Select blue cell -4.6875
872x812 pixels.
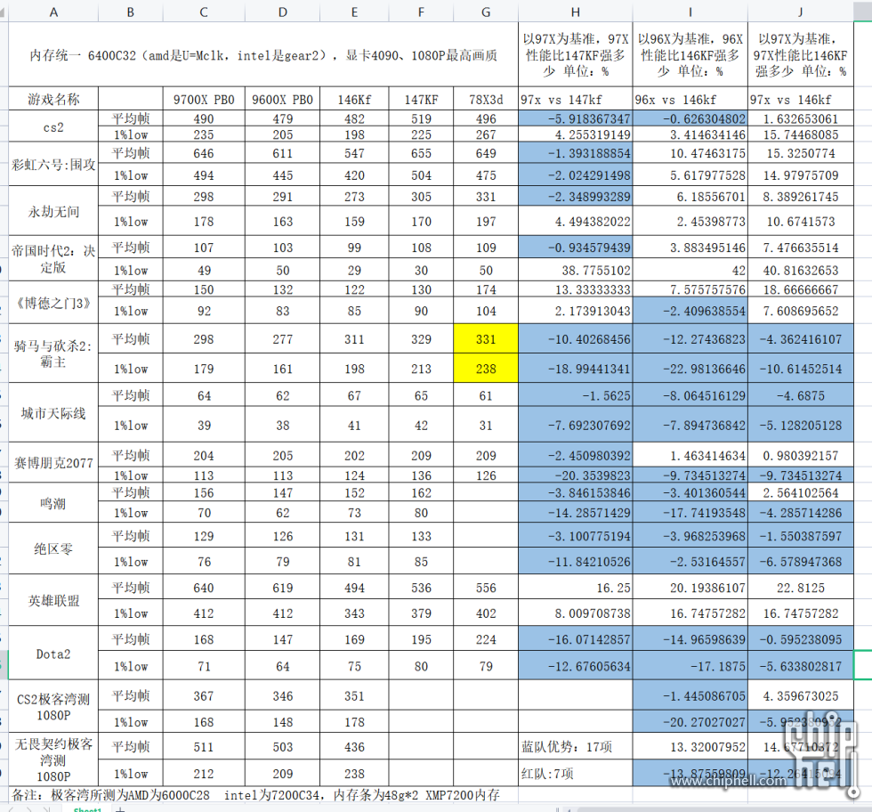(800, 395)
